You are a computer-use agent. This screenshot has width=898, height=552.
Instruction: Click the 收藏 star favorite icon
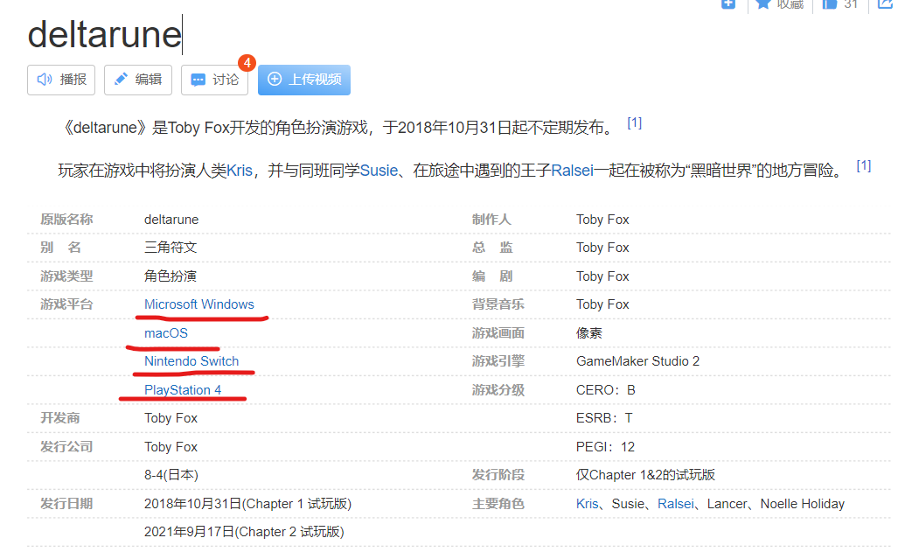tap(762, 4)
